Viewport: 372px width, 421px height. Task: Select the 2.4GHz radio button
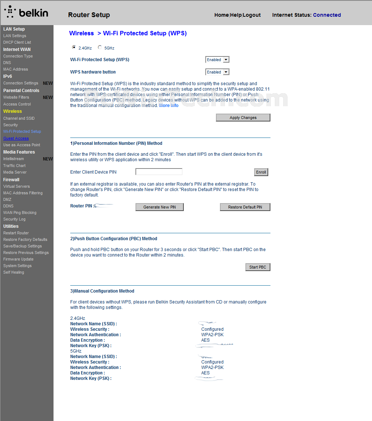coord(74,47)
